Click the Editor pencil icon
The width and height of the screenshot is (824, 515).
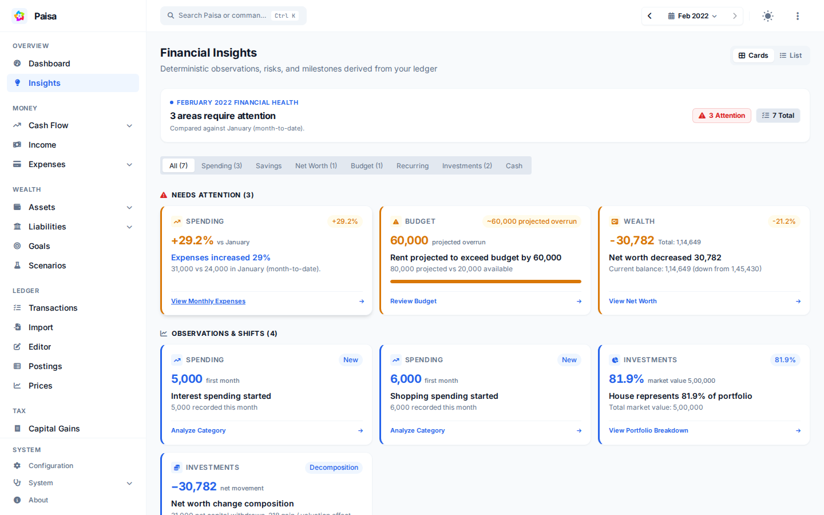[x=17, y=347]
